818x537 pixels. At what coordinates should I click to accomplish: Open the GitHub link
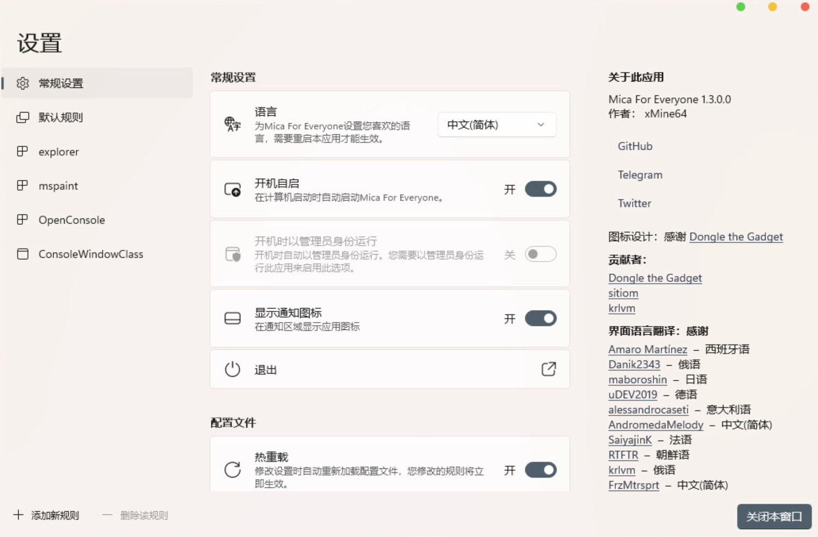pos(635,146)
